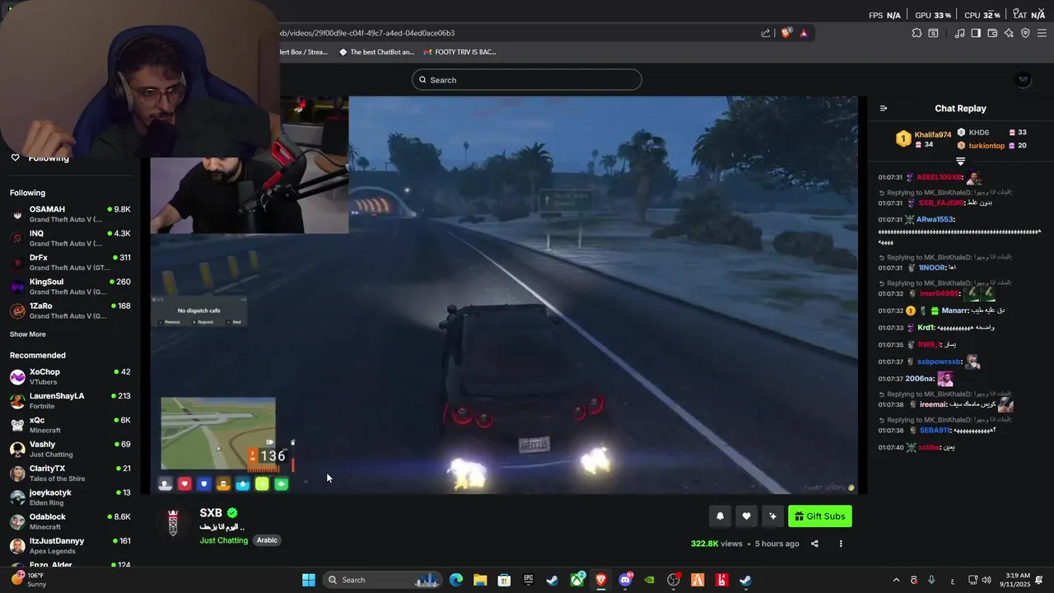The height and width of the screenshot is (593, 1054).
Task: Open xQc in Recommended list
Action: coord(70,425)
